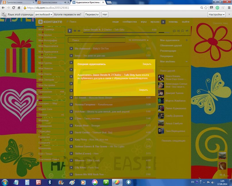Click the play button next to музыка
The width and height of the screenshot is (232, 186).
[x=163, y=22]
